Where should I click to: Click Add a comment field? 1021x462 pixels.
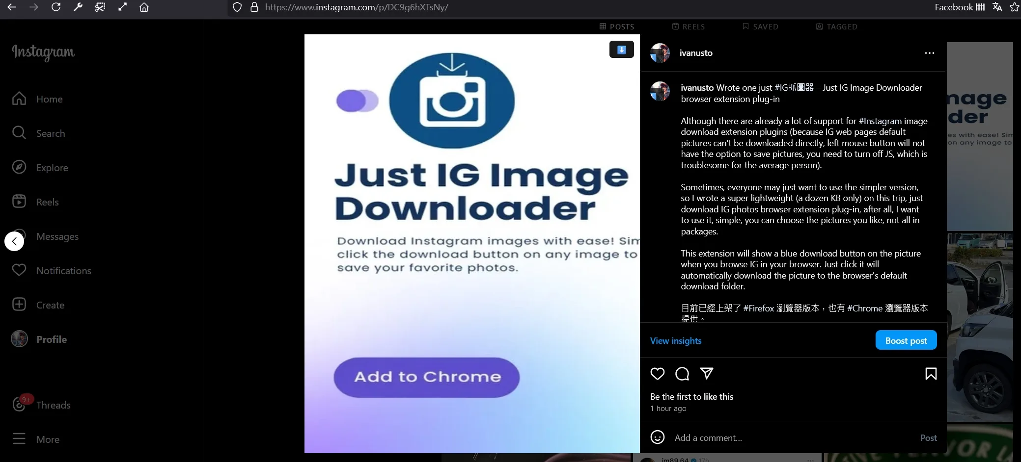pyautogui.click(x=793, y=437)
